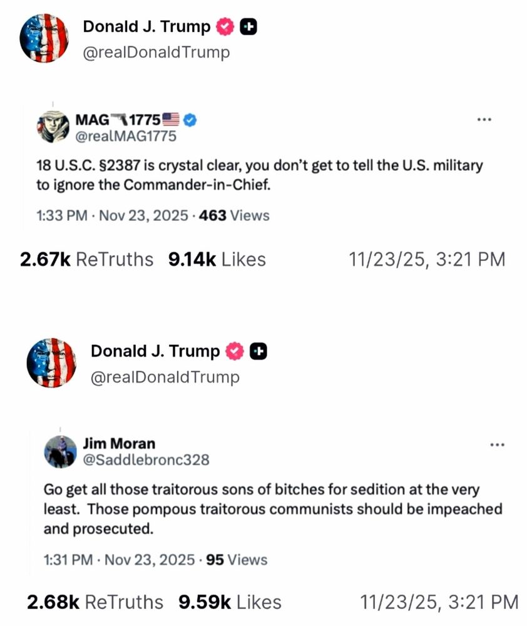Click the black plus badge in second post

point(258,351)
